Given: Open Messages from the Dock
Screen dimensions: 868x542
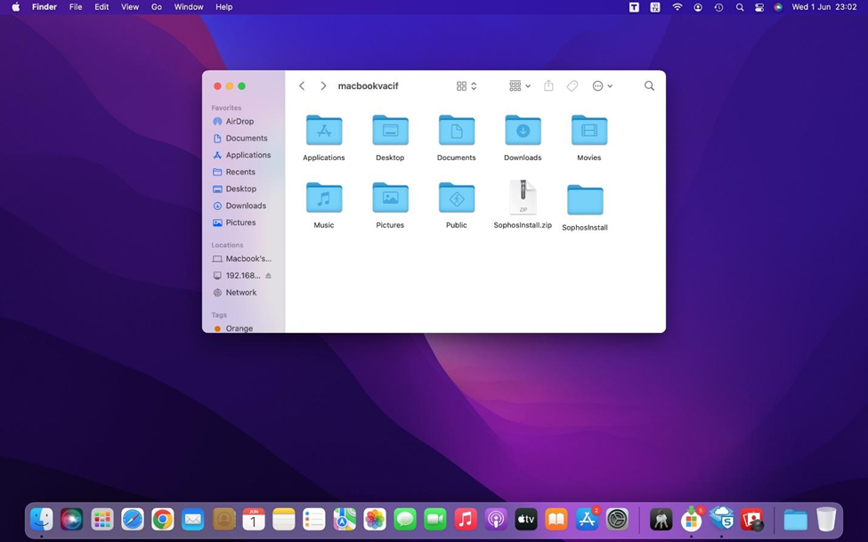Looking at the screenshot, I should (405, 519).
